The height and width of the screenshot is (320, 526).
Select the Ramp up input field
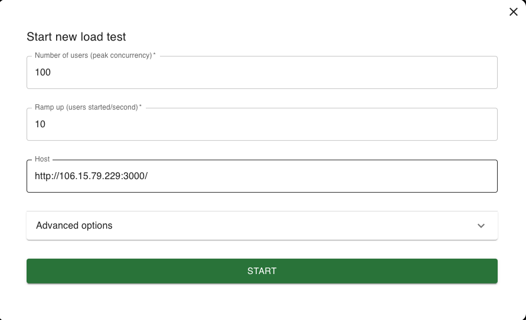(x=262, y=124)
